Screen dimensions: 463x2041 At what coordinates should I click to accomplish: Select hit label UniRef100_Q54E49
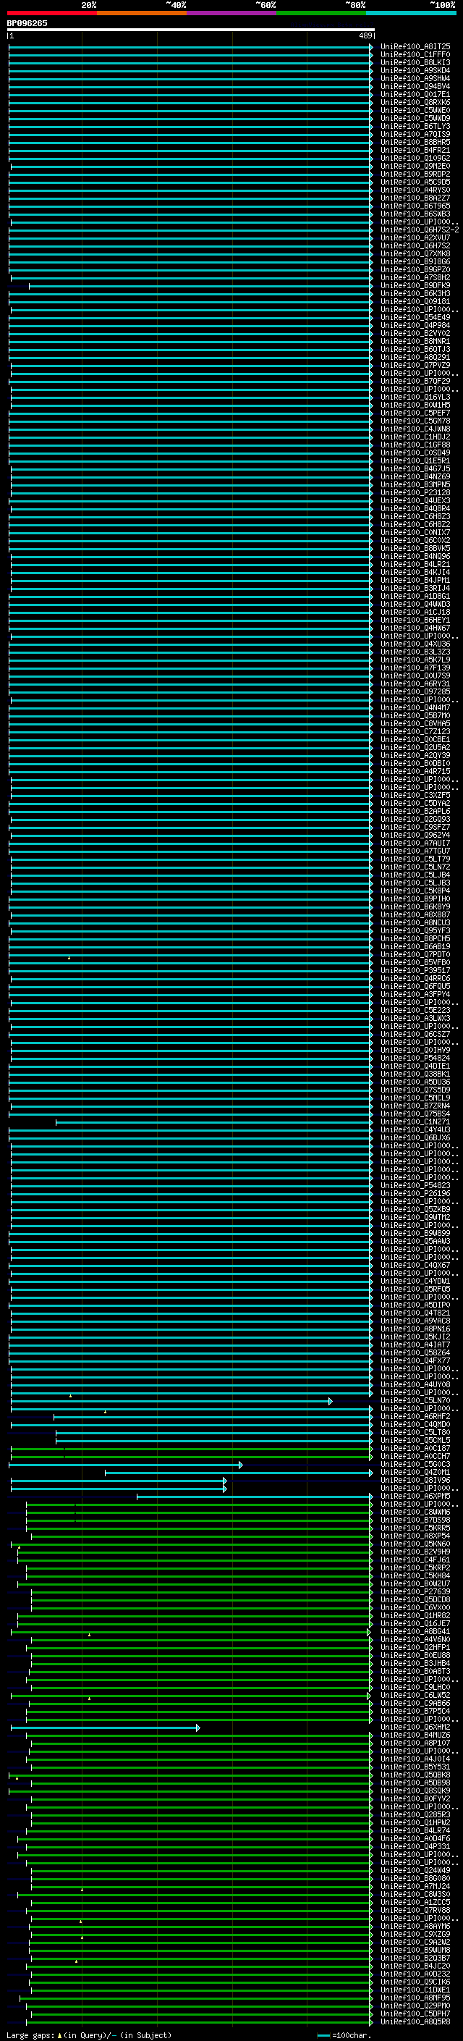pos(415,317)
